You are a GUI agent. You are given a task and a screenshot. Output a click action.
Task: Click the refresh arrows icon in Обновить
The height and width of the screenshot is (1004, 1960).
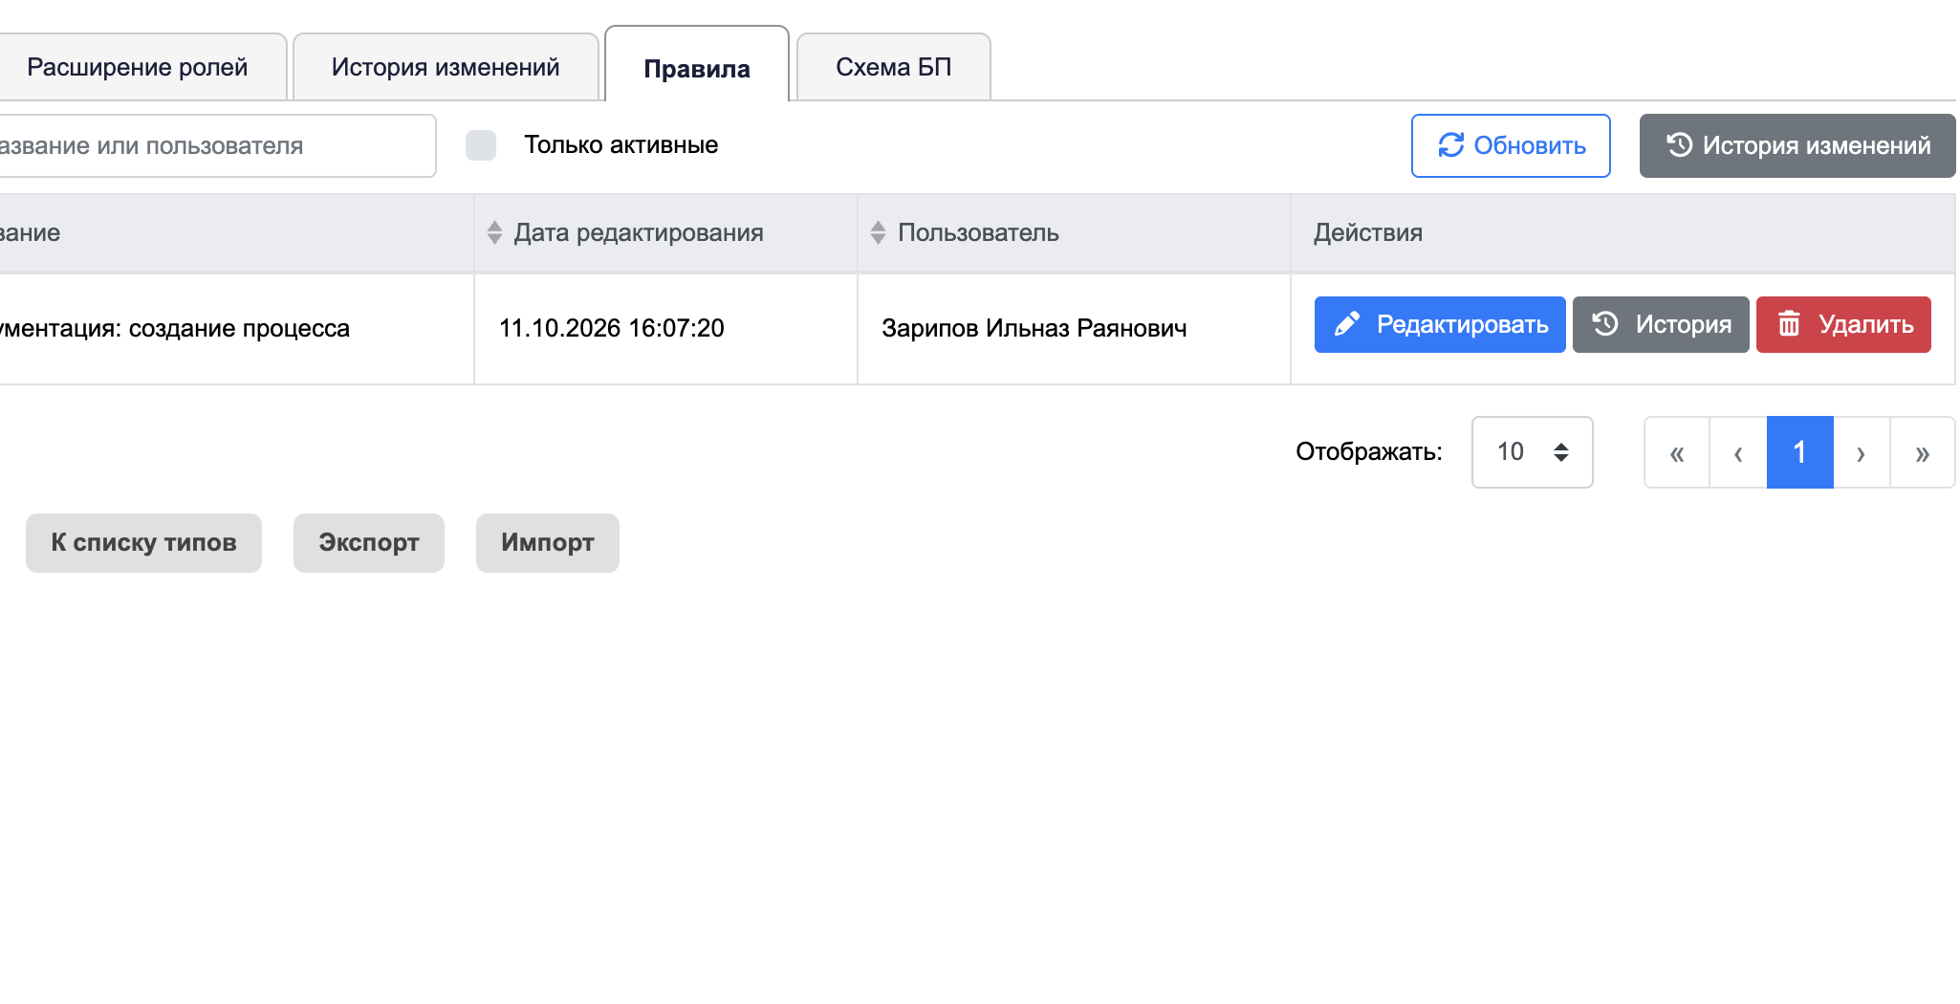coord(1450,145)
